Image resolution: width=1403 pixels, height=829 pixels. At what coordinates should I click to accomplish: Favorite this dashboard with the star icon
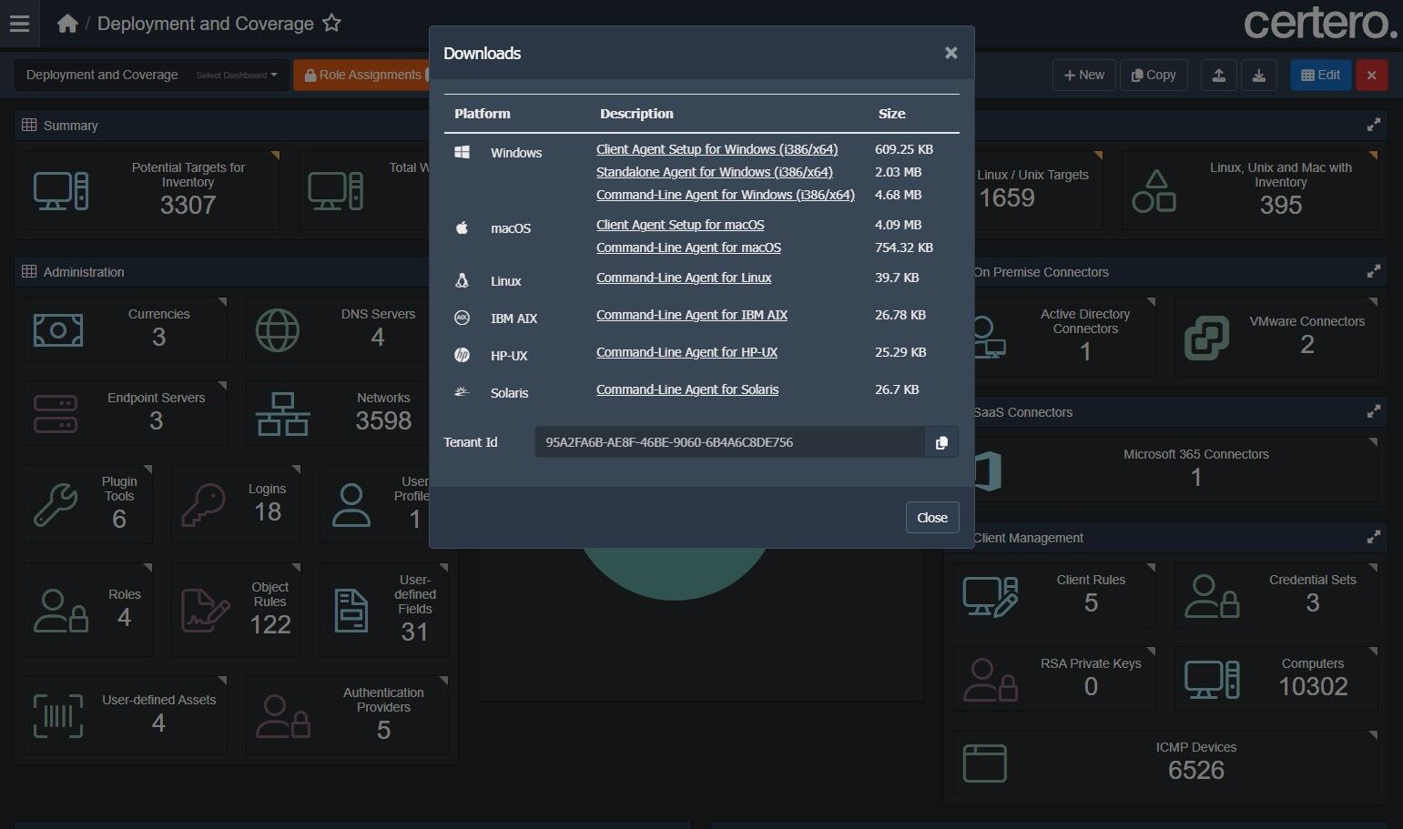pos(331,24)
